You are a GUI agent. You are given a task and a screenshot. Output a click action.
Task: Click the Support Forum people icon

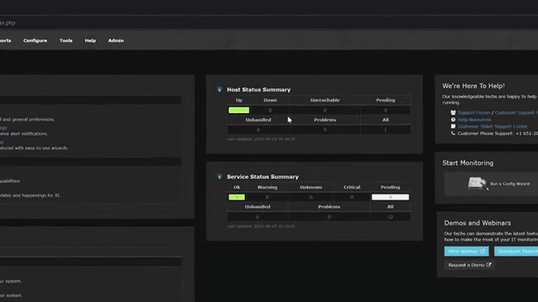click(453, 112)
